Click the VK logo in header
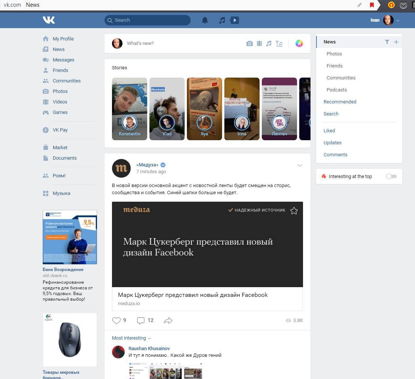 (x=49, y=20)
